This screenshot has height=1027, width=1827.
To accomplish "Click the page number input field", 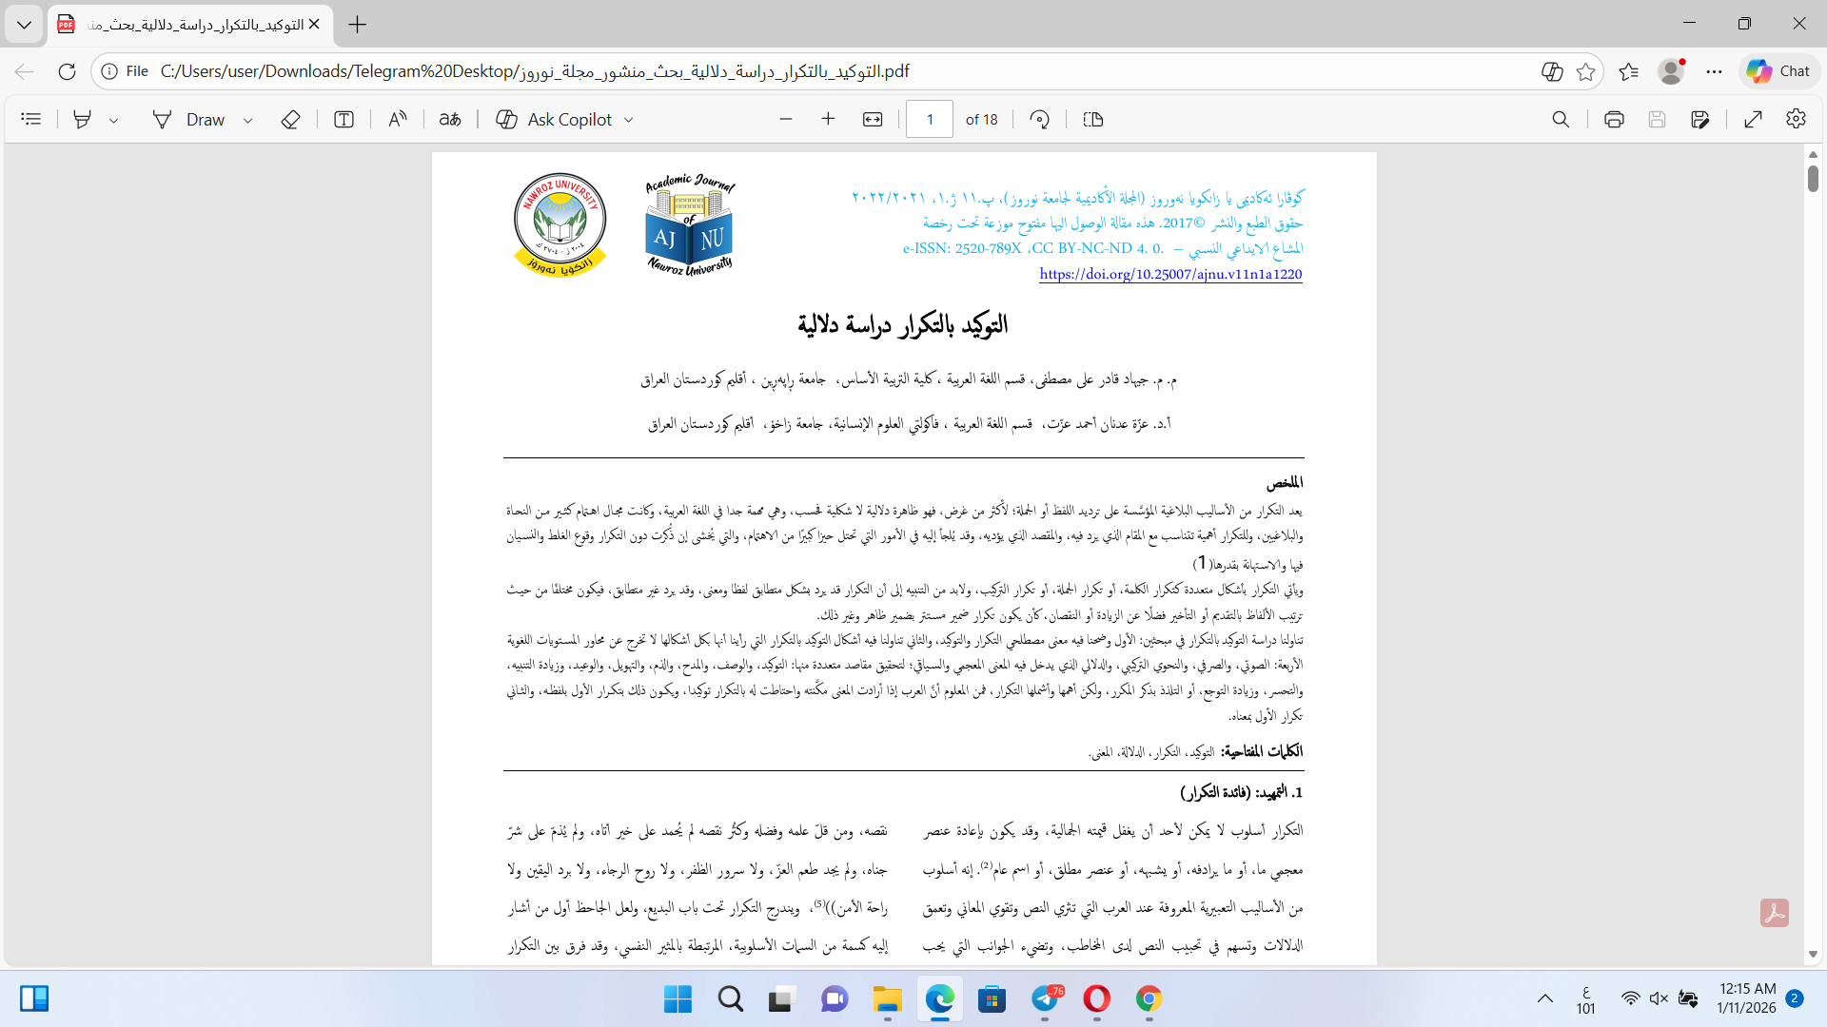I will coord(930,119).
